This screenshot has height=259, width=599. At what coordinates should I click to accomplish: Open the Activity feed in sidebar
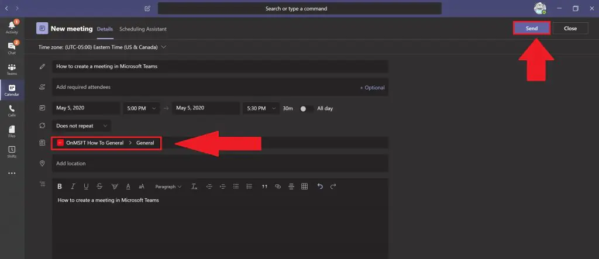pyautogui.click(x=12, y=27)
